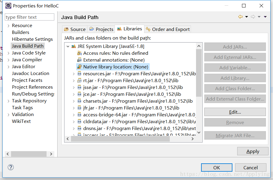Select Project References in the sidebar
Viewport: 273px width, 180px height.
[32, 87]
